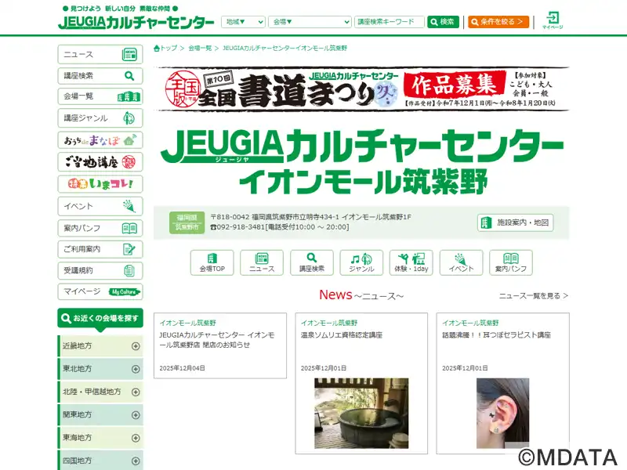Open the 地域 dropdown
627x470 pixels.
(243, 22)
